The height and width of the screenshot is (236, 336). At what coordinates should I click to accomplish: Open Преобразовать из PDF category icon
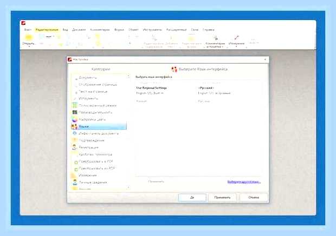click(76, 169)
